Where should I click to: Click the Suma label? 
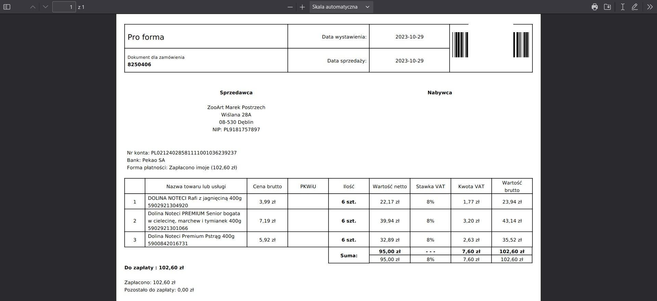click(x=349, y=256)
